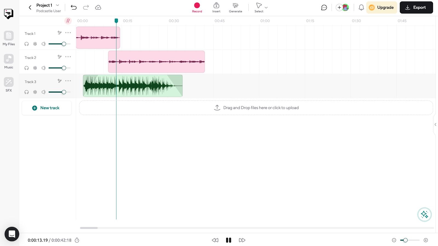
Task: Adjust the Track 2 volume slider
Action: 64,68
